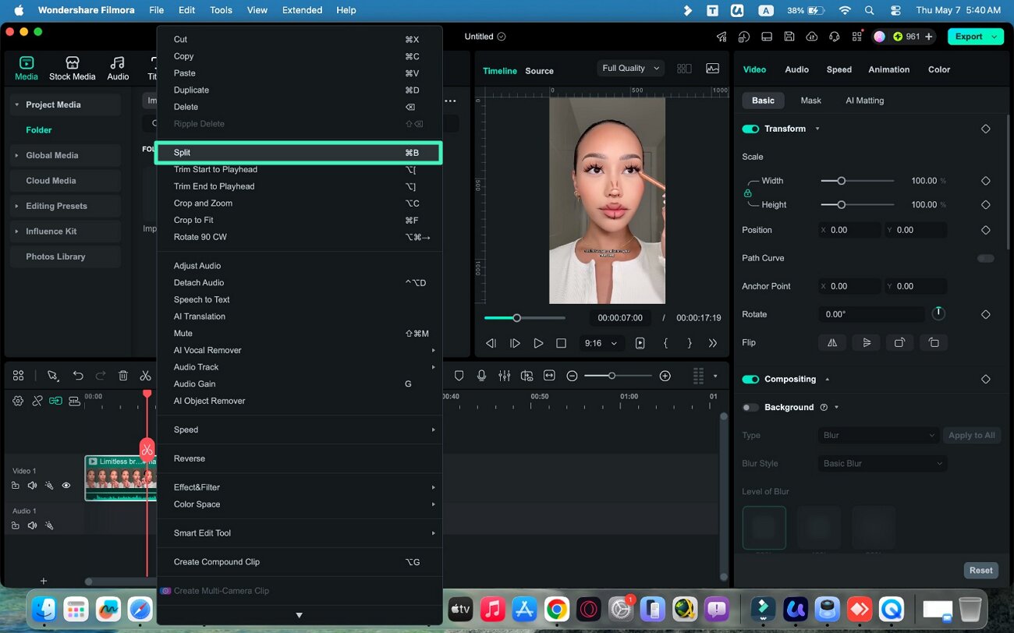This screenshot has width=1014, height=633.
Task: Open the AI Matting tab
Action: 864,101
